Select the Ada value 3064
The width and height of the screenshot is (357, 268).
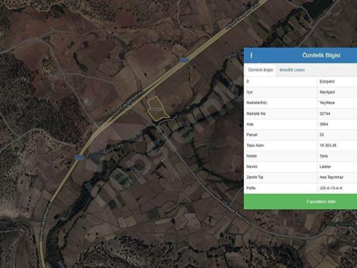tap(324, 124)
